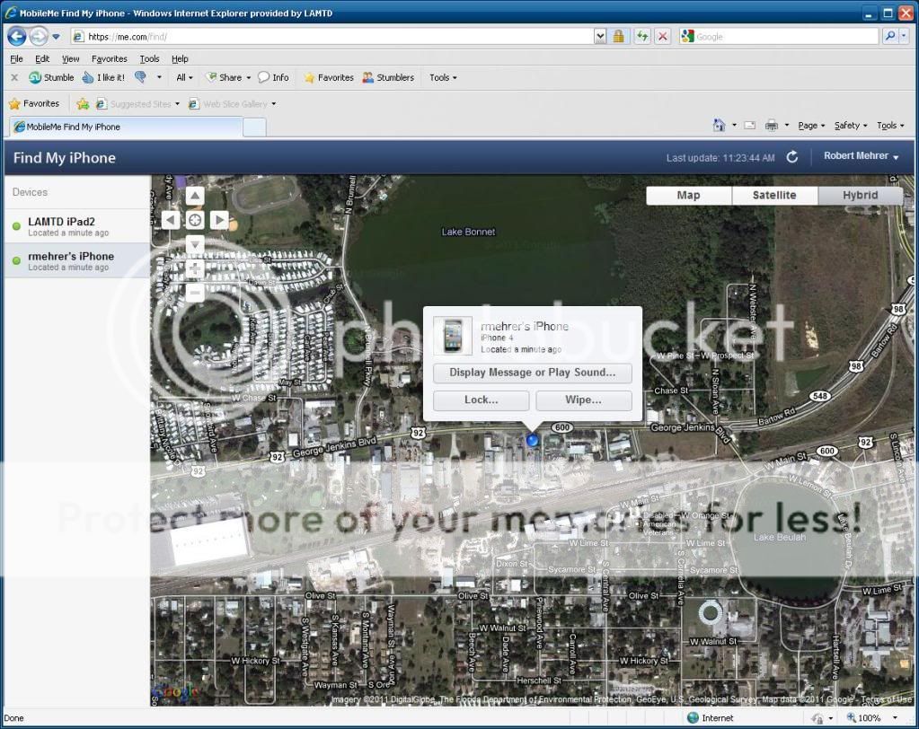Open Suggested Sites on favorites bar
Image resolution: width=919 pixels, height=729 pixels.
137,104
